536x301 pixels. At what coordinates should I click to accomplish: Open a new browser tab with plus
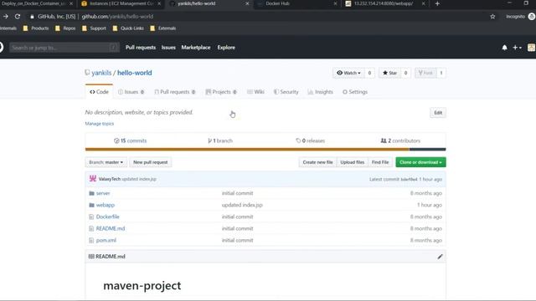point(437,3)
